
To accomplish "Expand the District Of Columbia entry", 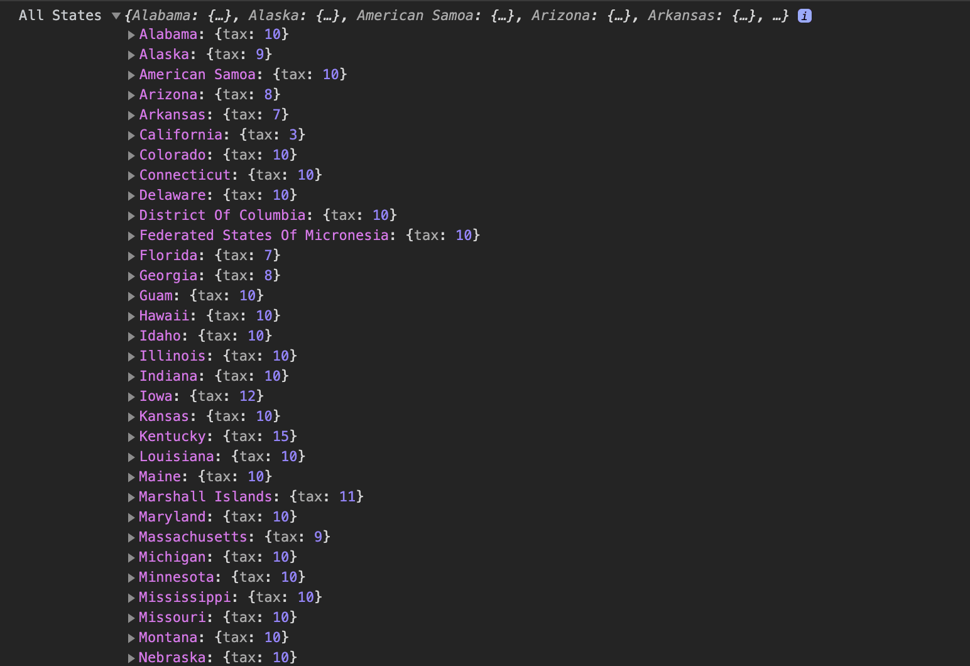I will coord(131,216).
